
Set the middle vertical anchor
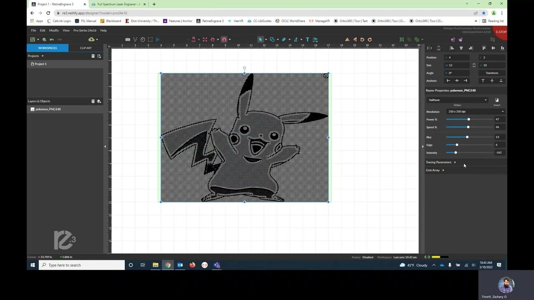(x=492, y=81)
